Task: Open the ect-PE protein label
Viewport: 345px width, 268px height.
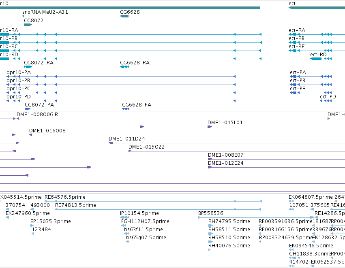Action: [x=298, y=89]
